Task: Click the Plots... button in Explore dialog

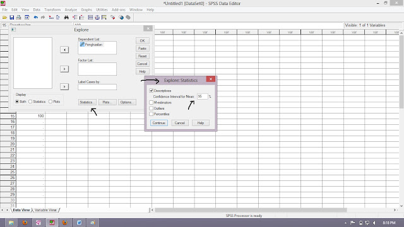Action: tap(107, 102)
